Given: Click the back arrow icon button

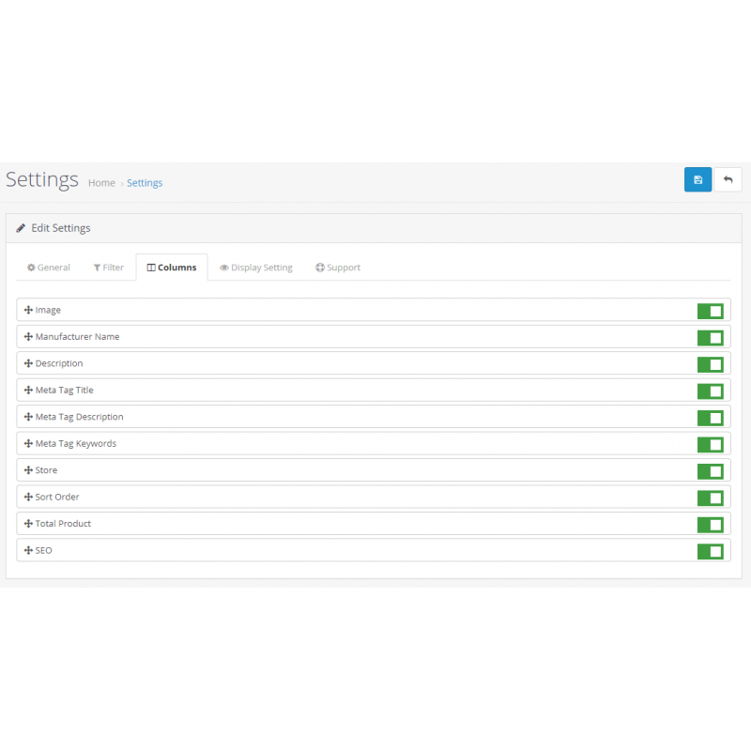Looking at the screenshot, I should 728,179.
